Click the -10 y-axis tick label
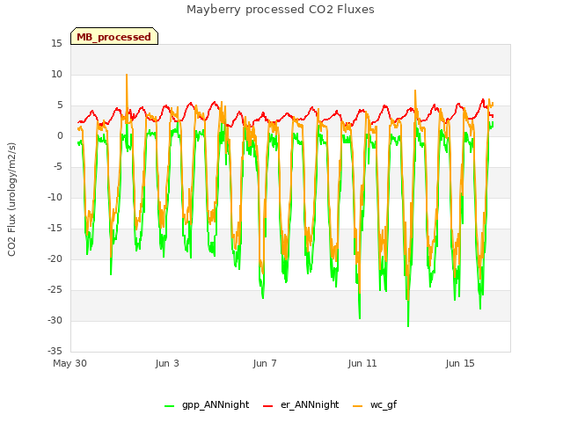 55,197
